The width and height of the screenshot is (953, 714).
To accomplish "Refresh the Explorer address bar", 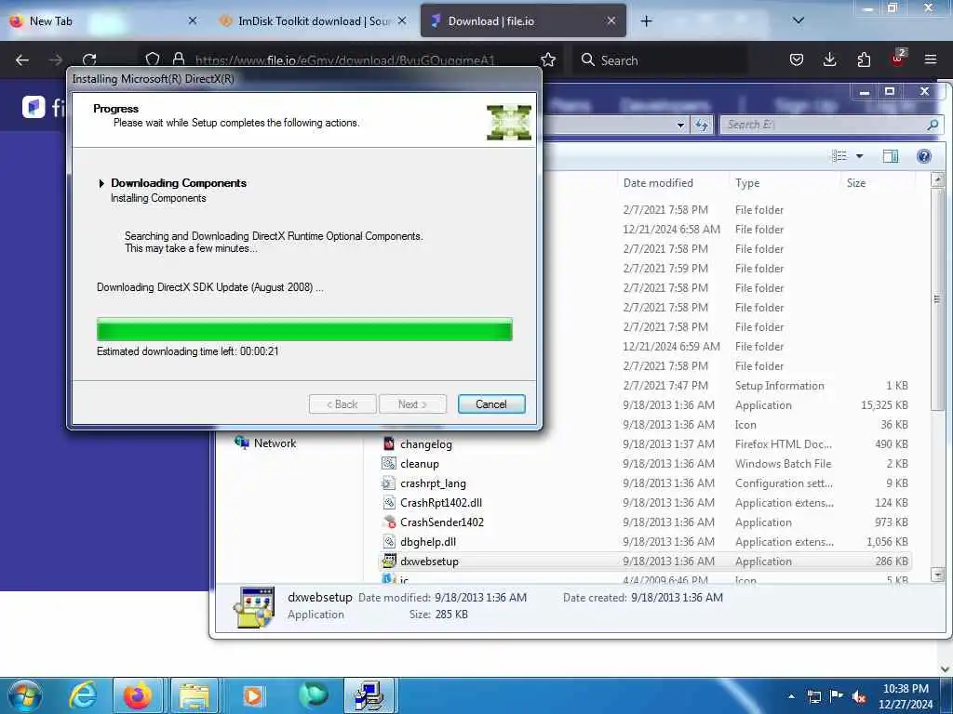I will 702,126.
